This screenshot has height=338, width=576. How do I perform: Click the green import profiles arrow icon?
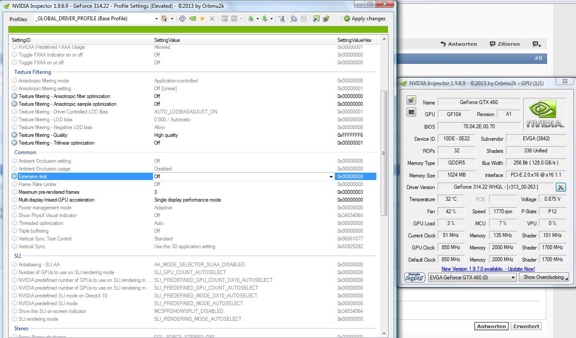(264, 19)
